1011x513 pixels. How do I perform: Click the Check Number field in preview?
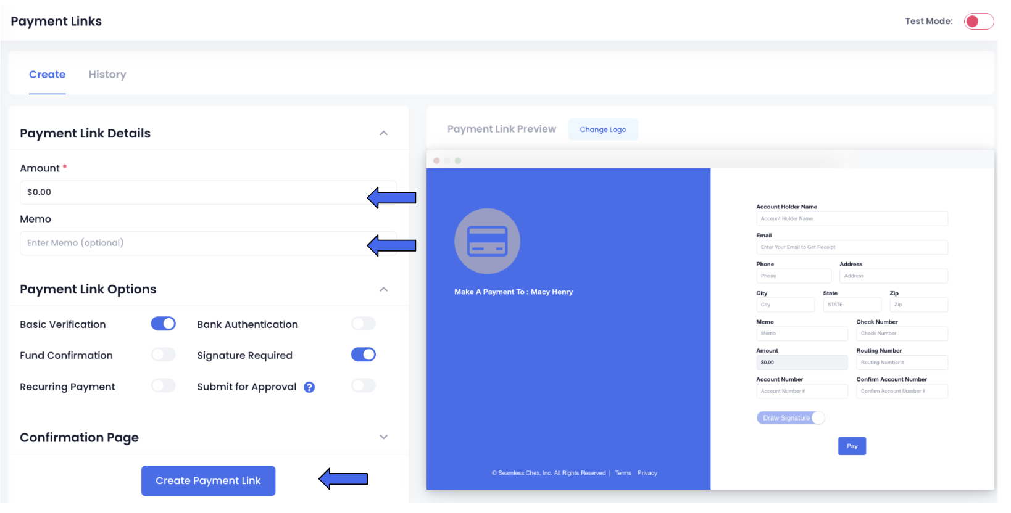click(902, 334)
